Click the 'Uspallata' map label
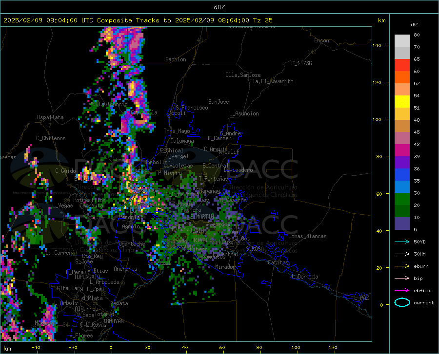Viewport: 439px width, 354px height. tap(50, 117)
